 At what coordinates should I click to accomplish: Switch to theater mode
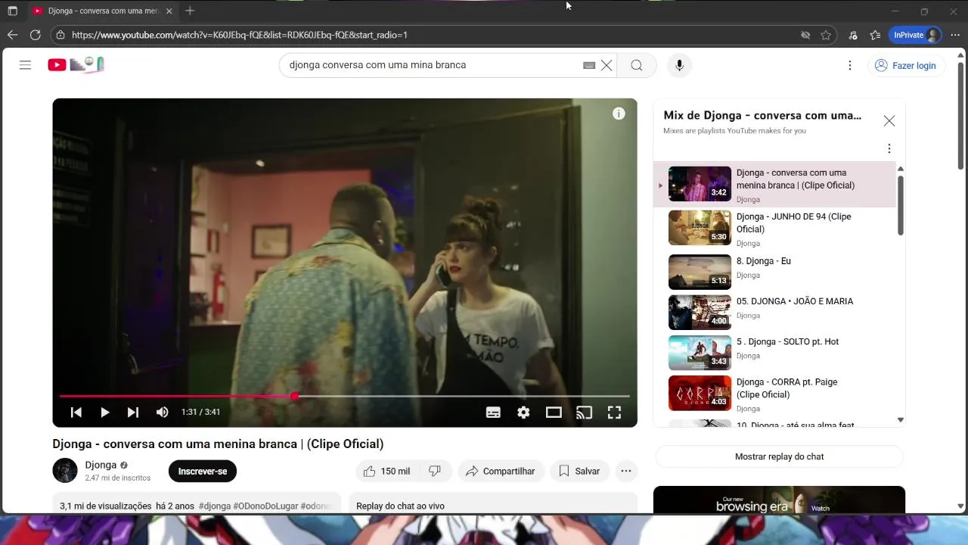pos(554,413)
